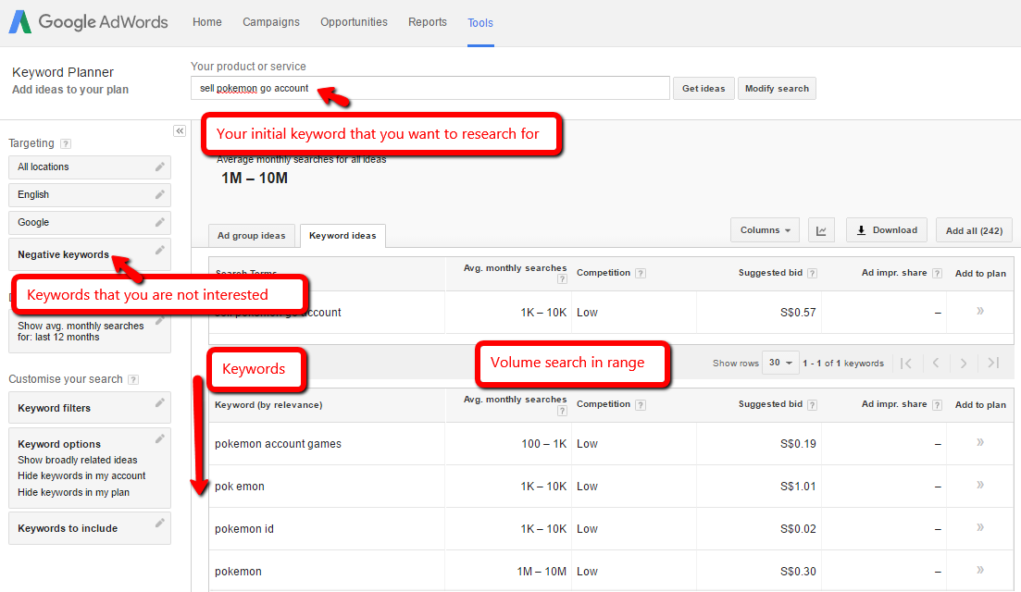Click the Google AdWords logo

88,22
